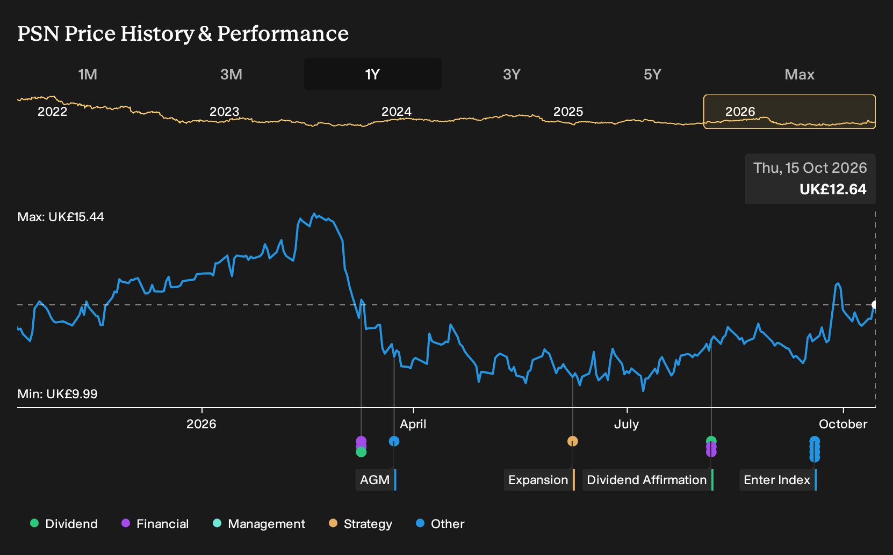Viewport: 893px width, 555px height.
Task: Click the stacked blue dots above Enter Index
Action: pyautogui.click(x=815, y=449)
